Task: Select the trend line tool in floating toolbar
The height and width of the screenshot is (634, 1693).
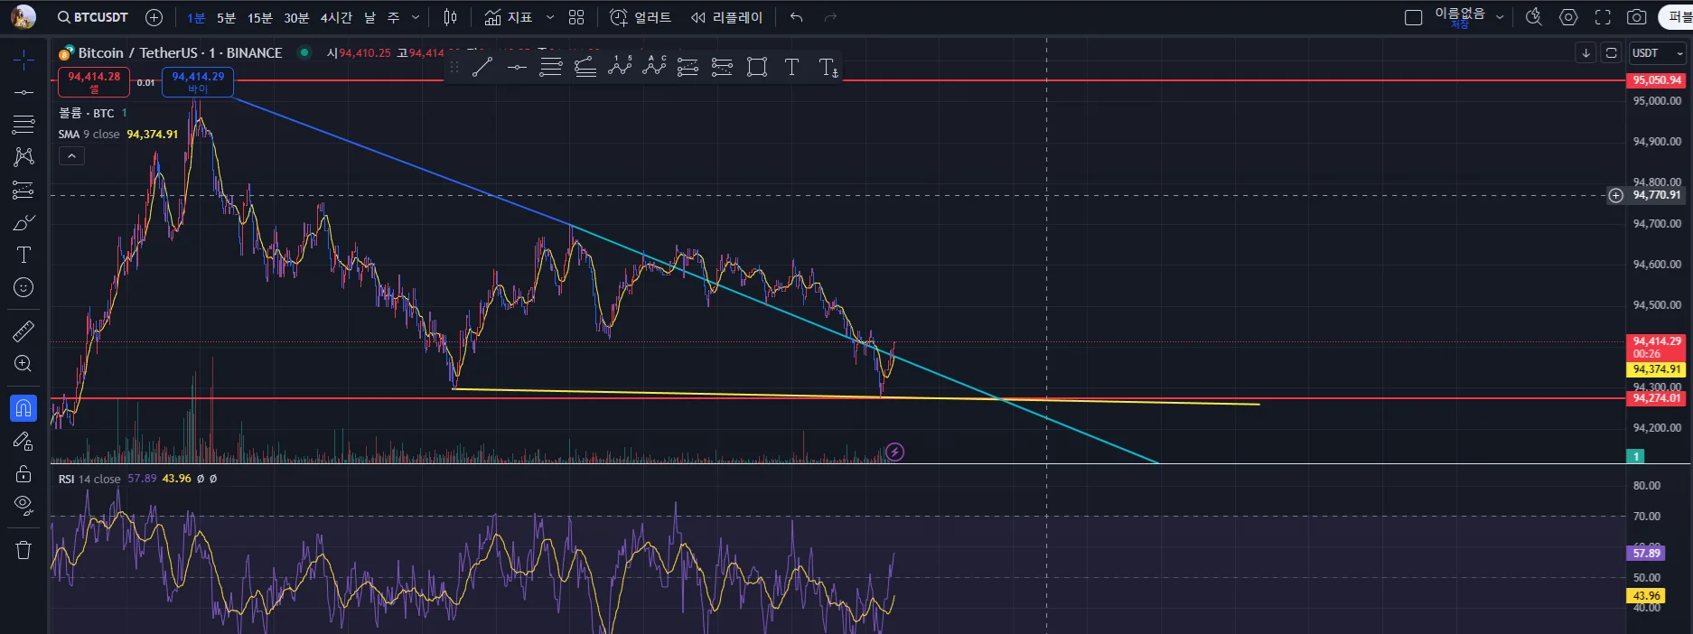Action: (x=482, y=67)
